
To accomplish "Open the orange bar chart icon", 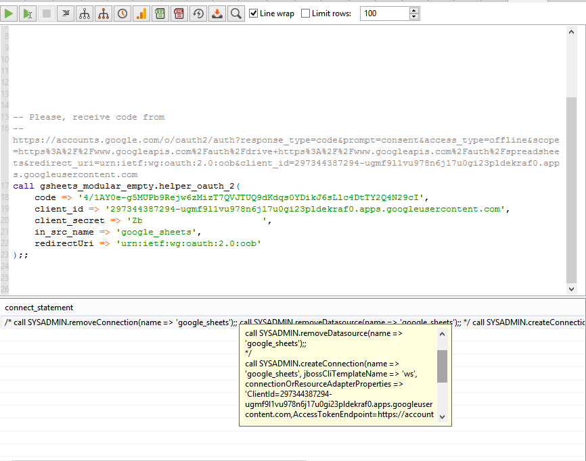I will [141, 13].
